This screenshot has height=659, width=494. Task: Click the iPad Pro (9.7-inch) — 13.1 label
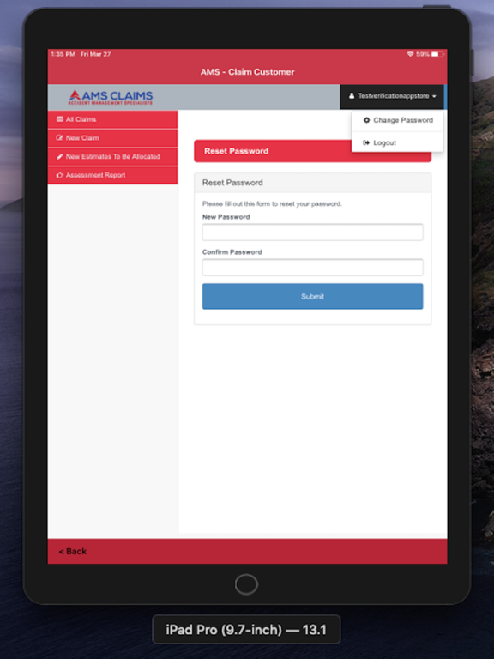click(246, 630)
